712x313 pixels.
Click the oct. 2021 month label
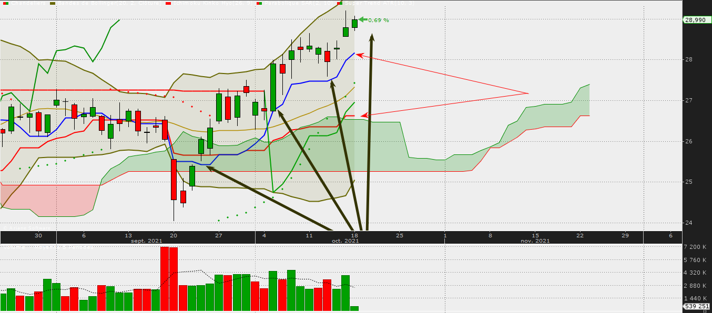point(345,241)
